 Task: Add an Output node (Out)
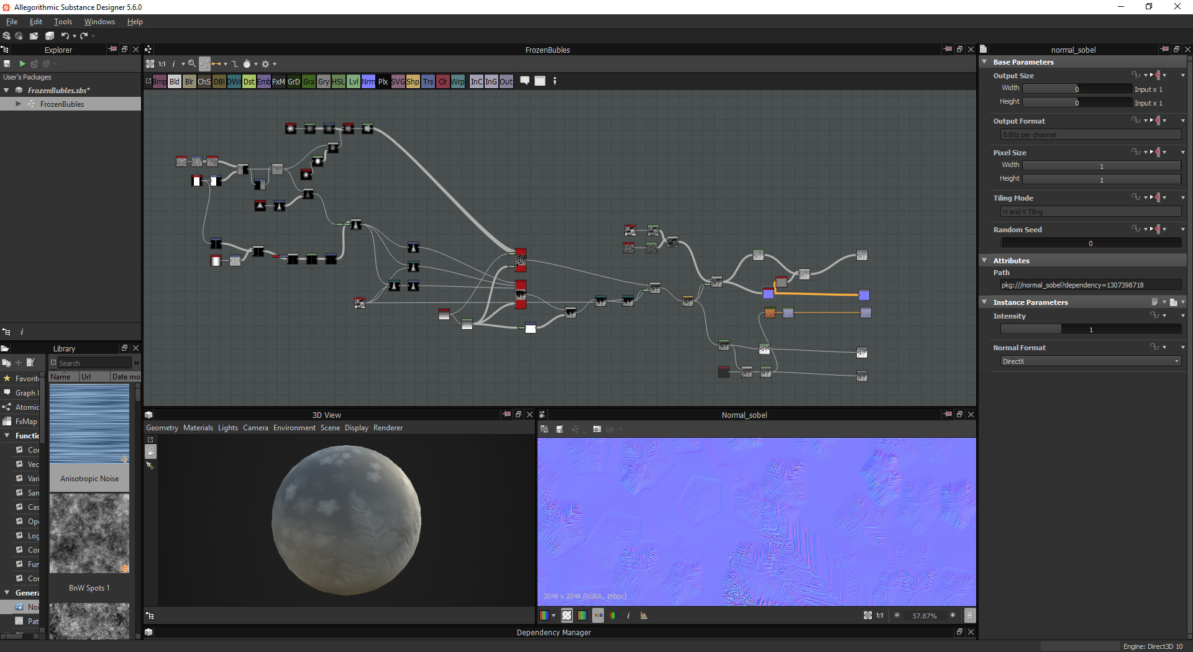[x=506, y=81]
